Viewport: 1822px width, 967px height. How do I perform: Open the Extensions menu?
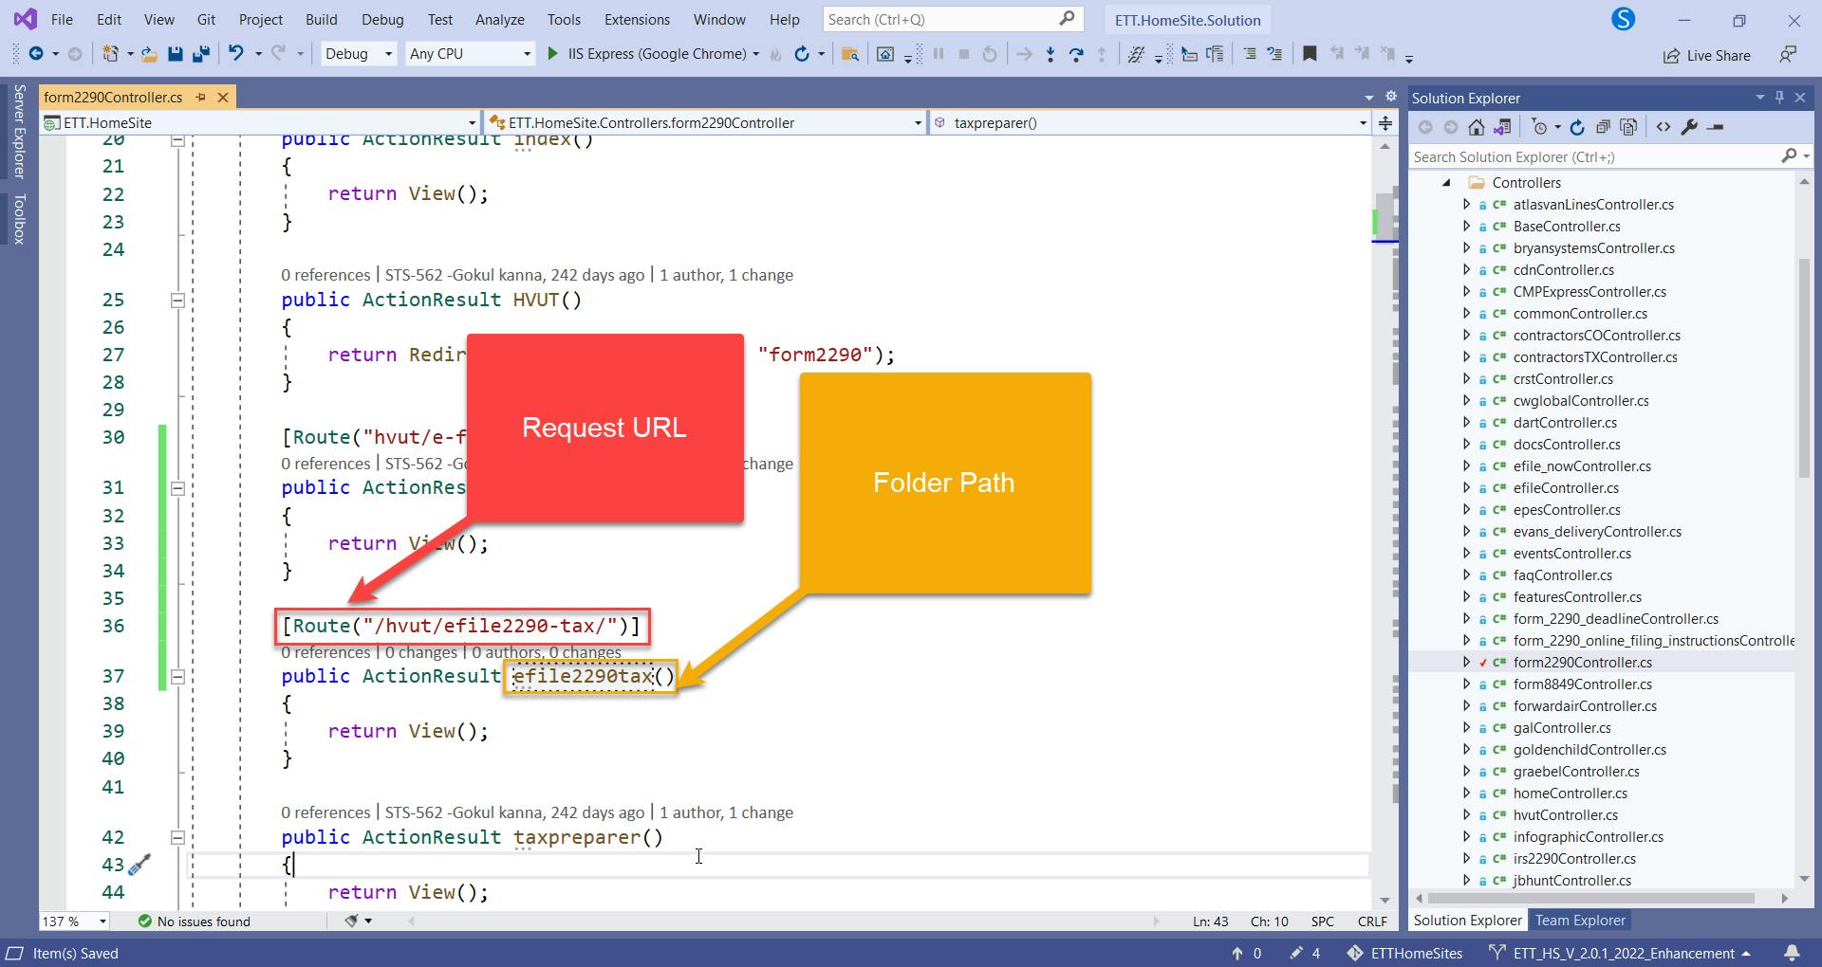637,19
